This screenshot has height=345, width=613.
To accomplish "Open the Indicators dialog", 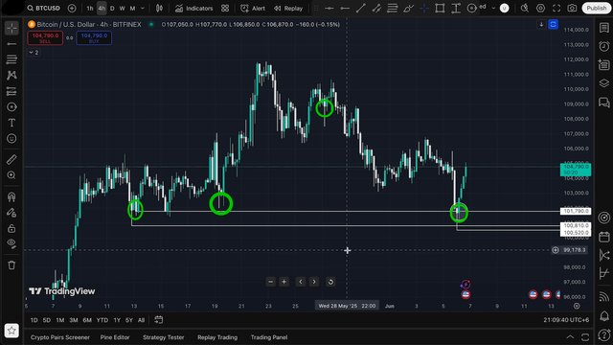I will coord(193,9).
